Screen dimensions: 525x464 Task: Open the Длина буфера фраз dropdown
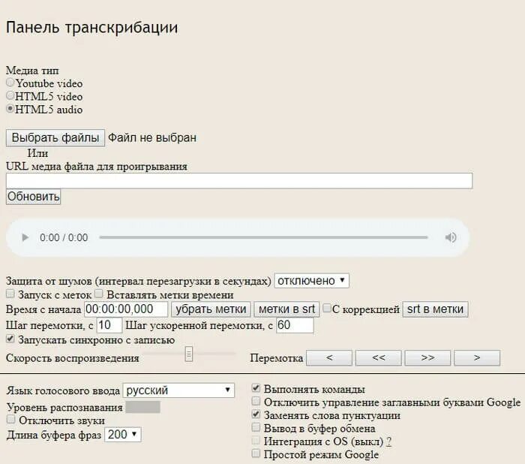tap(123, 435)
